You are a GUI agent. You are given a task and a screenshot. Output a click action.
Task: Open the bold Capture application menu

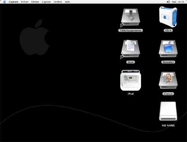(13, 2)
